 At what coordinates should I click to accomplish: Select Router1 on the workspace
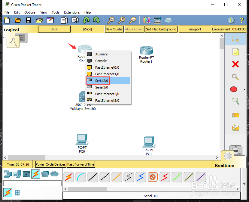pos(146,51)
